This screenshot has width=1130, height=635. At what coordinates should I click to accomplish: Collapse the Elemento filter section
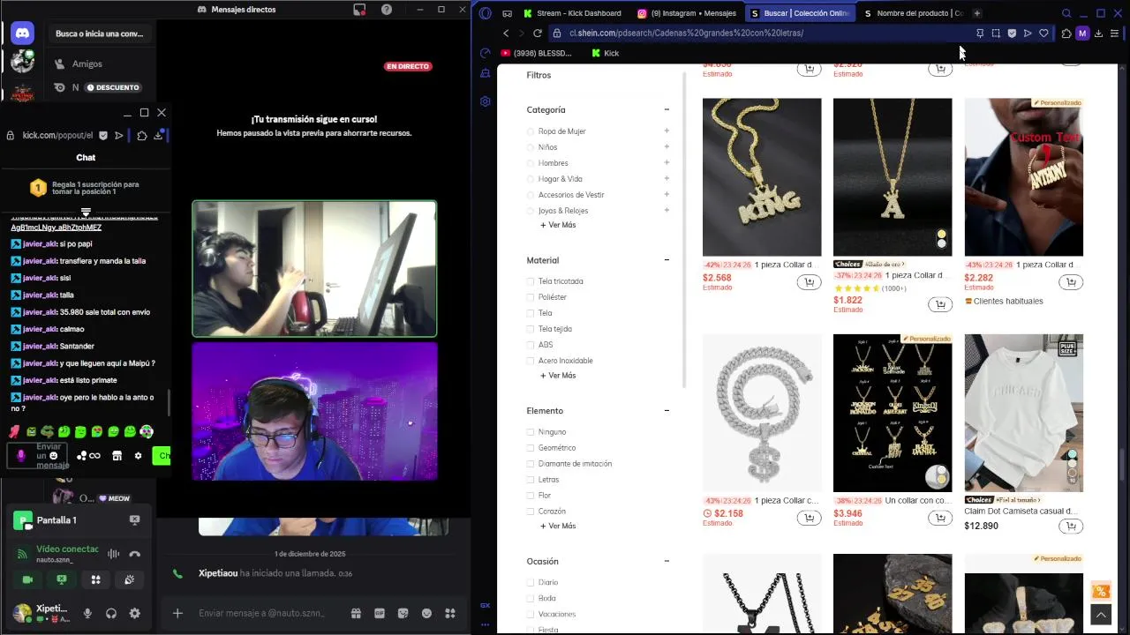tap(667, 411)
